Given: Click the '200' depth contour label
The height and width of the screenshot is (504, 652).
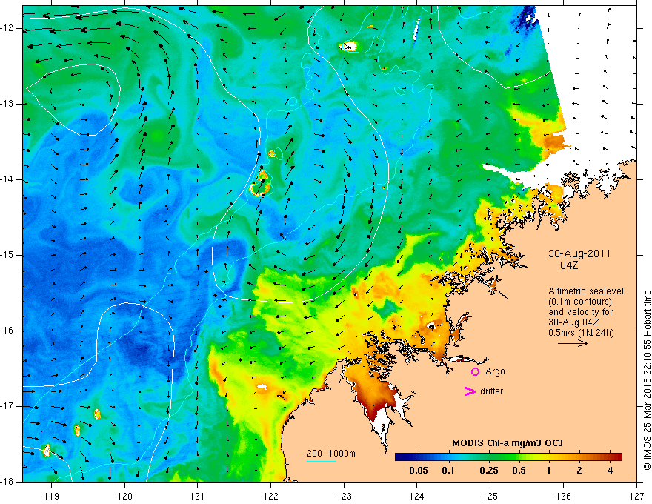Looking at the screenshot, I should (314, 454).
